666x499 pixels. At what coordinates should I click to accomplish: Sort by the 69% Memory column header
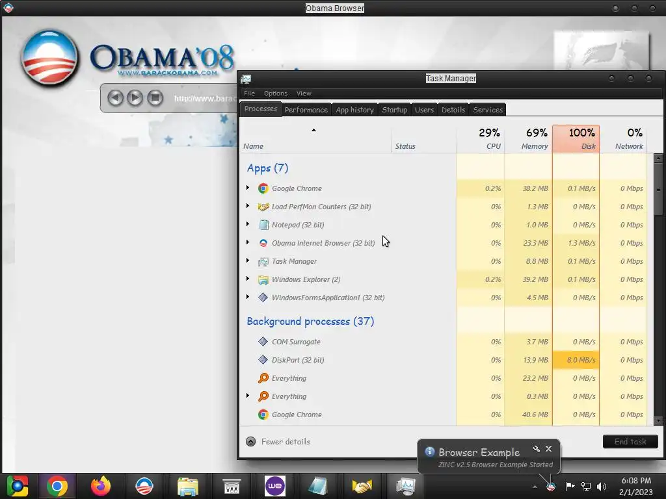(528, 139)
